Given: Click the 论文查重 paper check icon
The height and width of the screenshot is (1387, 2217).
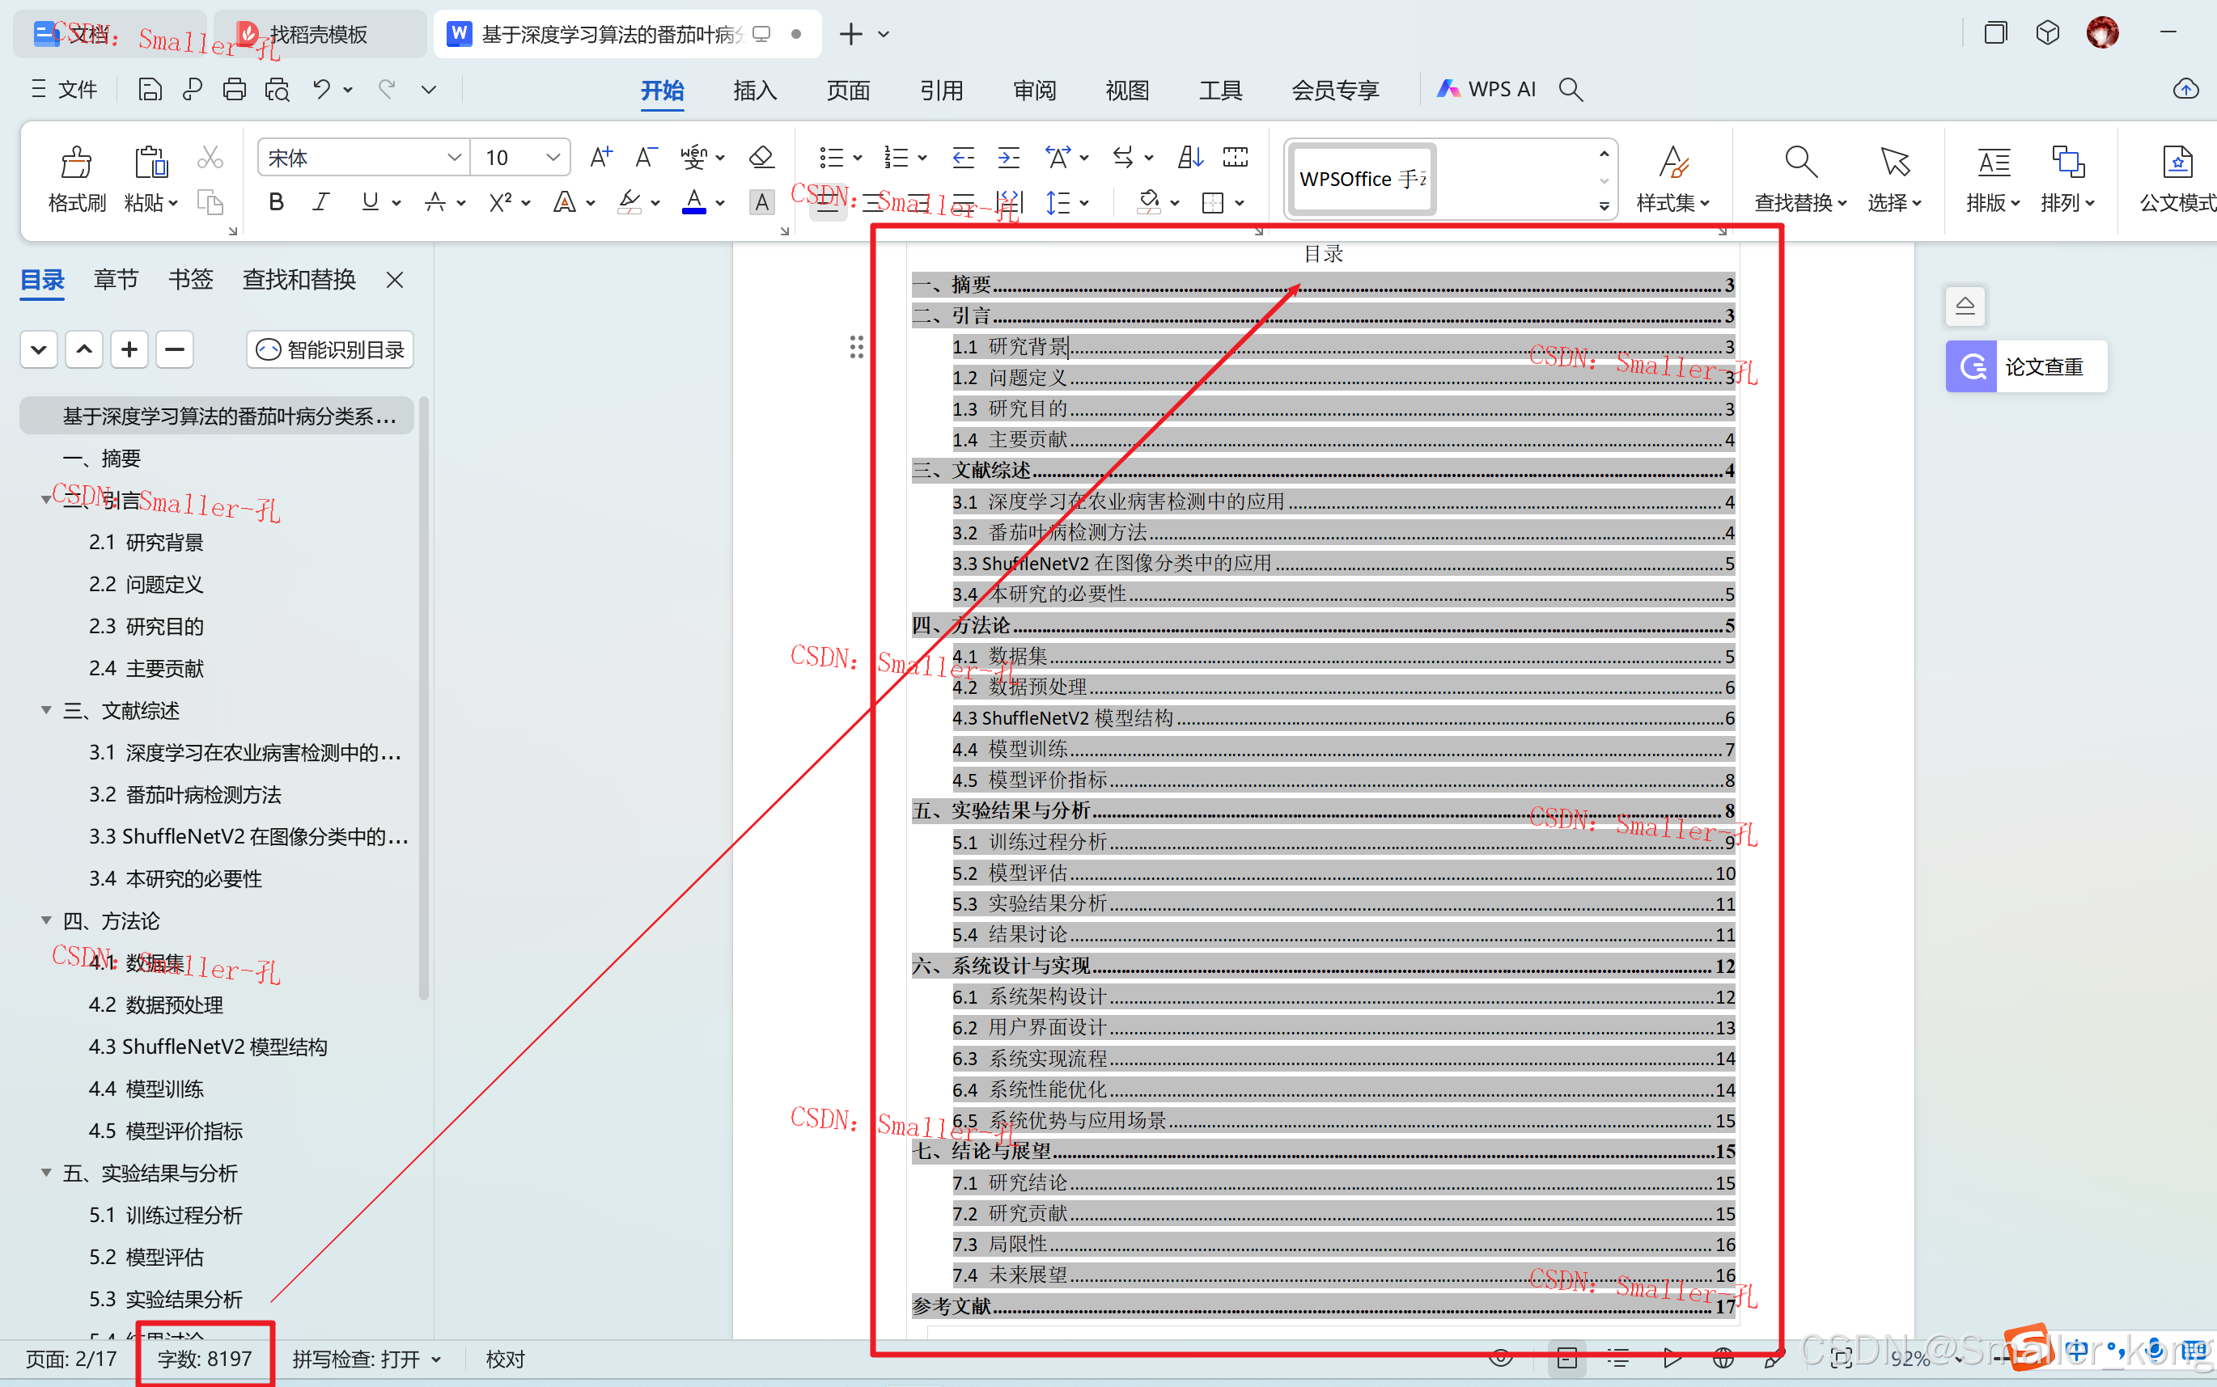Looking at the screenshot, I should pos(1971,367).
